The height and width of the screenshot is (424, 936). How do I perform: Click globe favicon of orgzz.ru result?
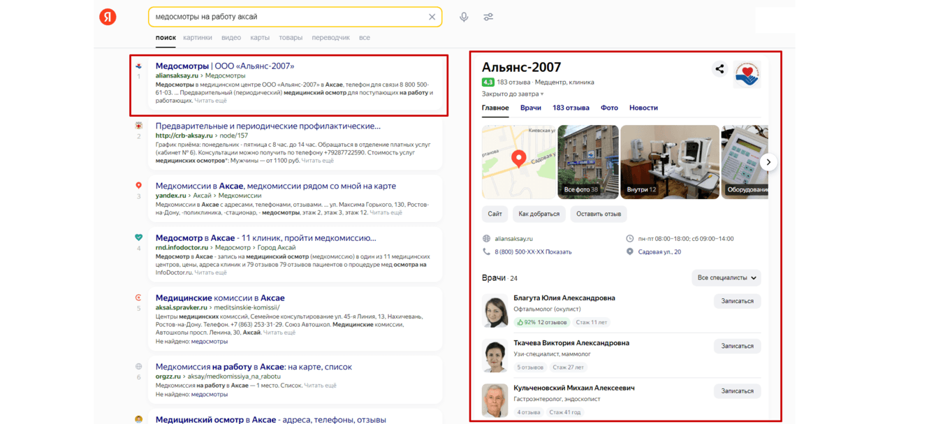click(138, 367)
